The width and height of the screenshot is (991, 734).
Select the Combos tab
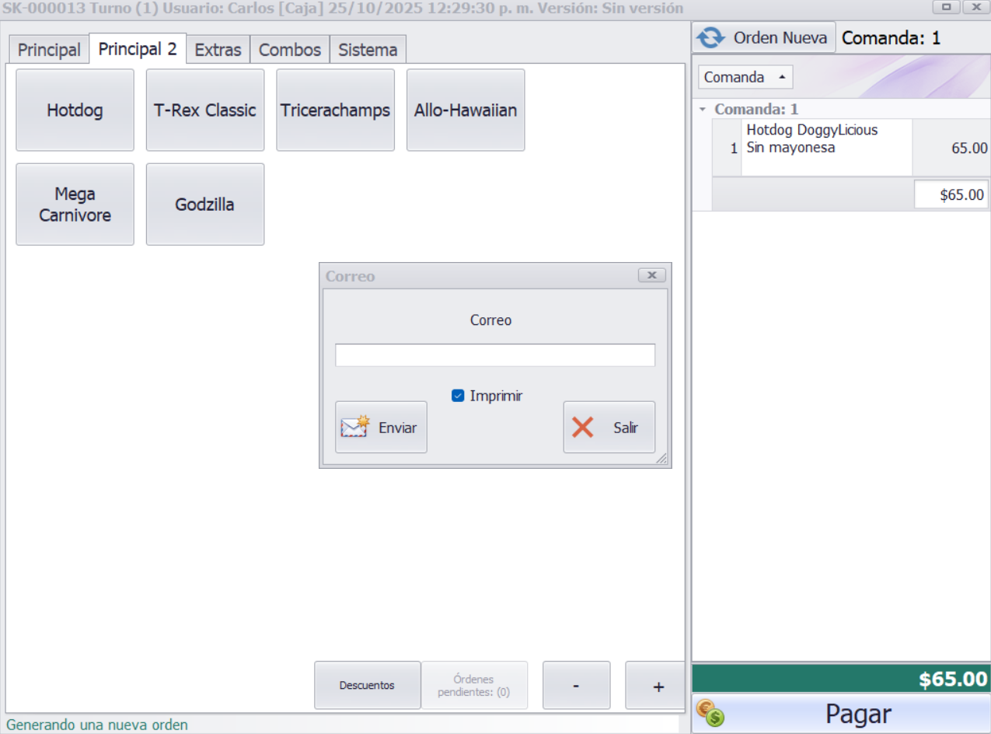289,50
